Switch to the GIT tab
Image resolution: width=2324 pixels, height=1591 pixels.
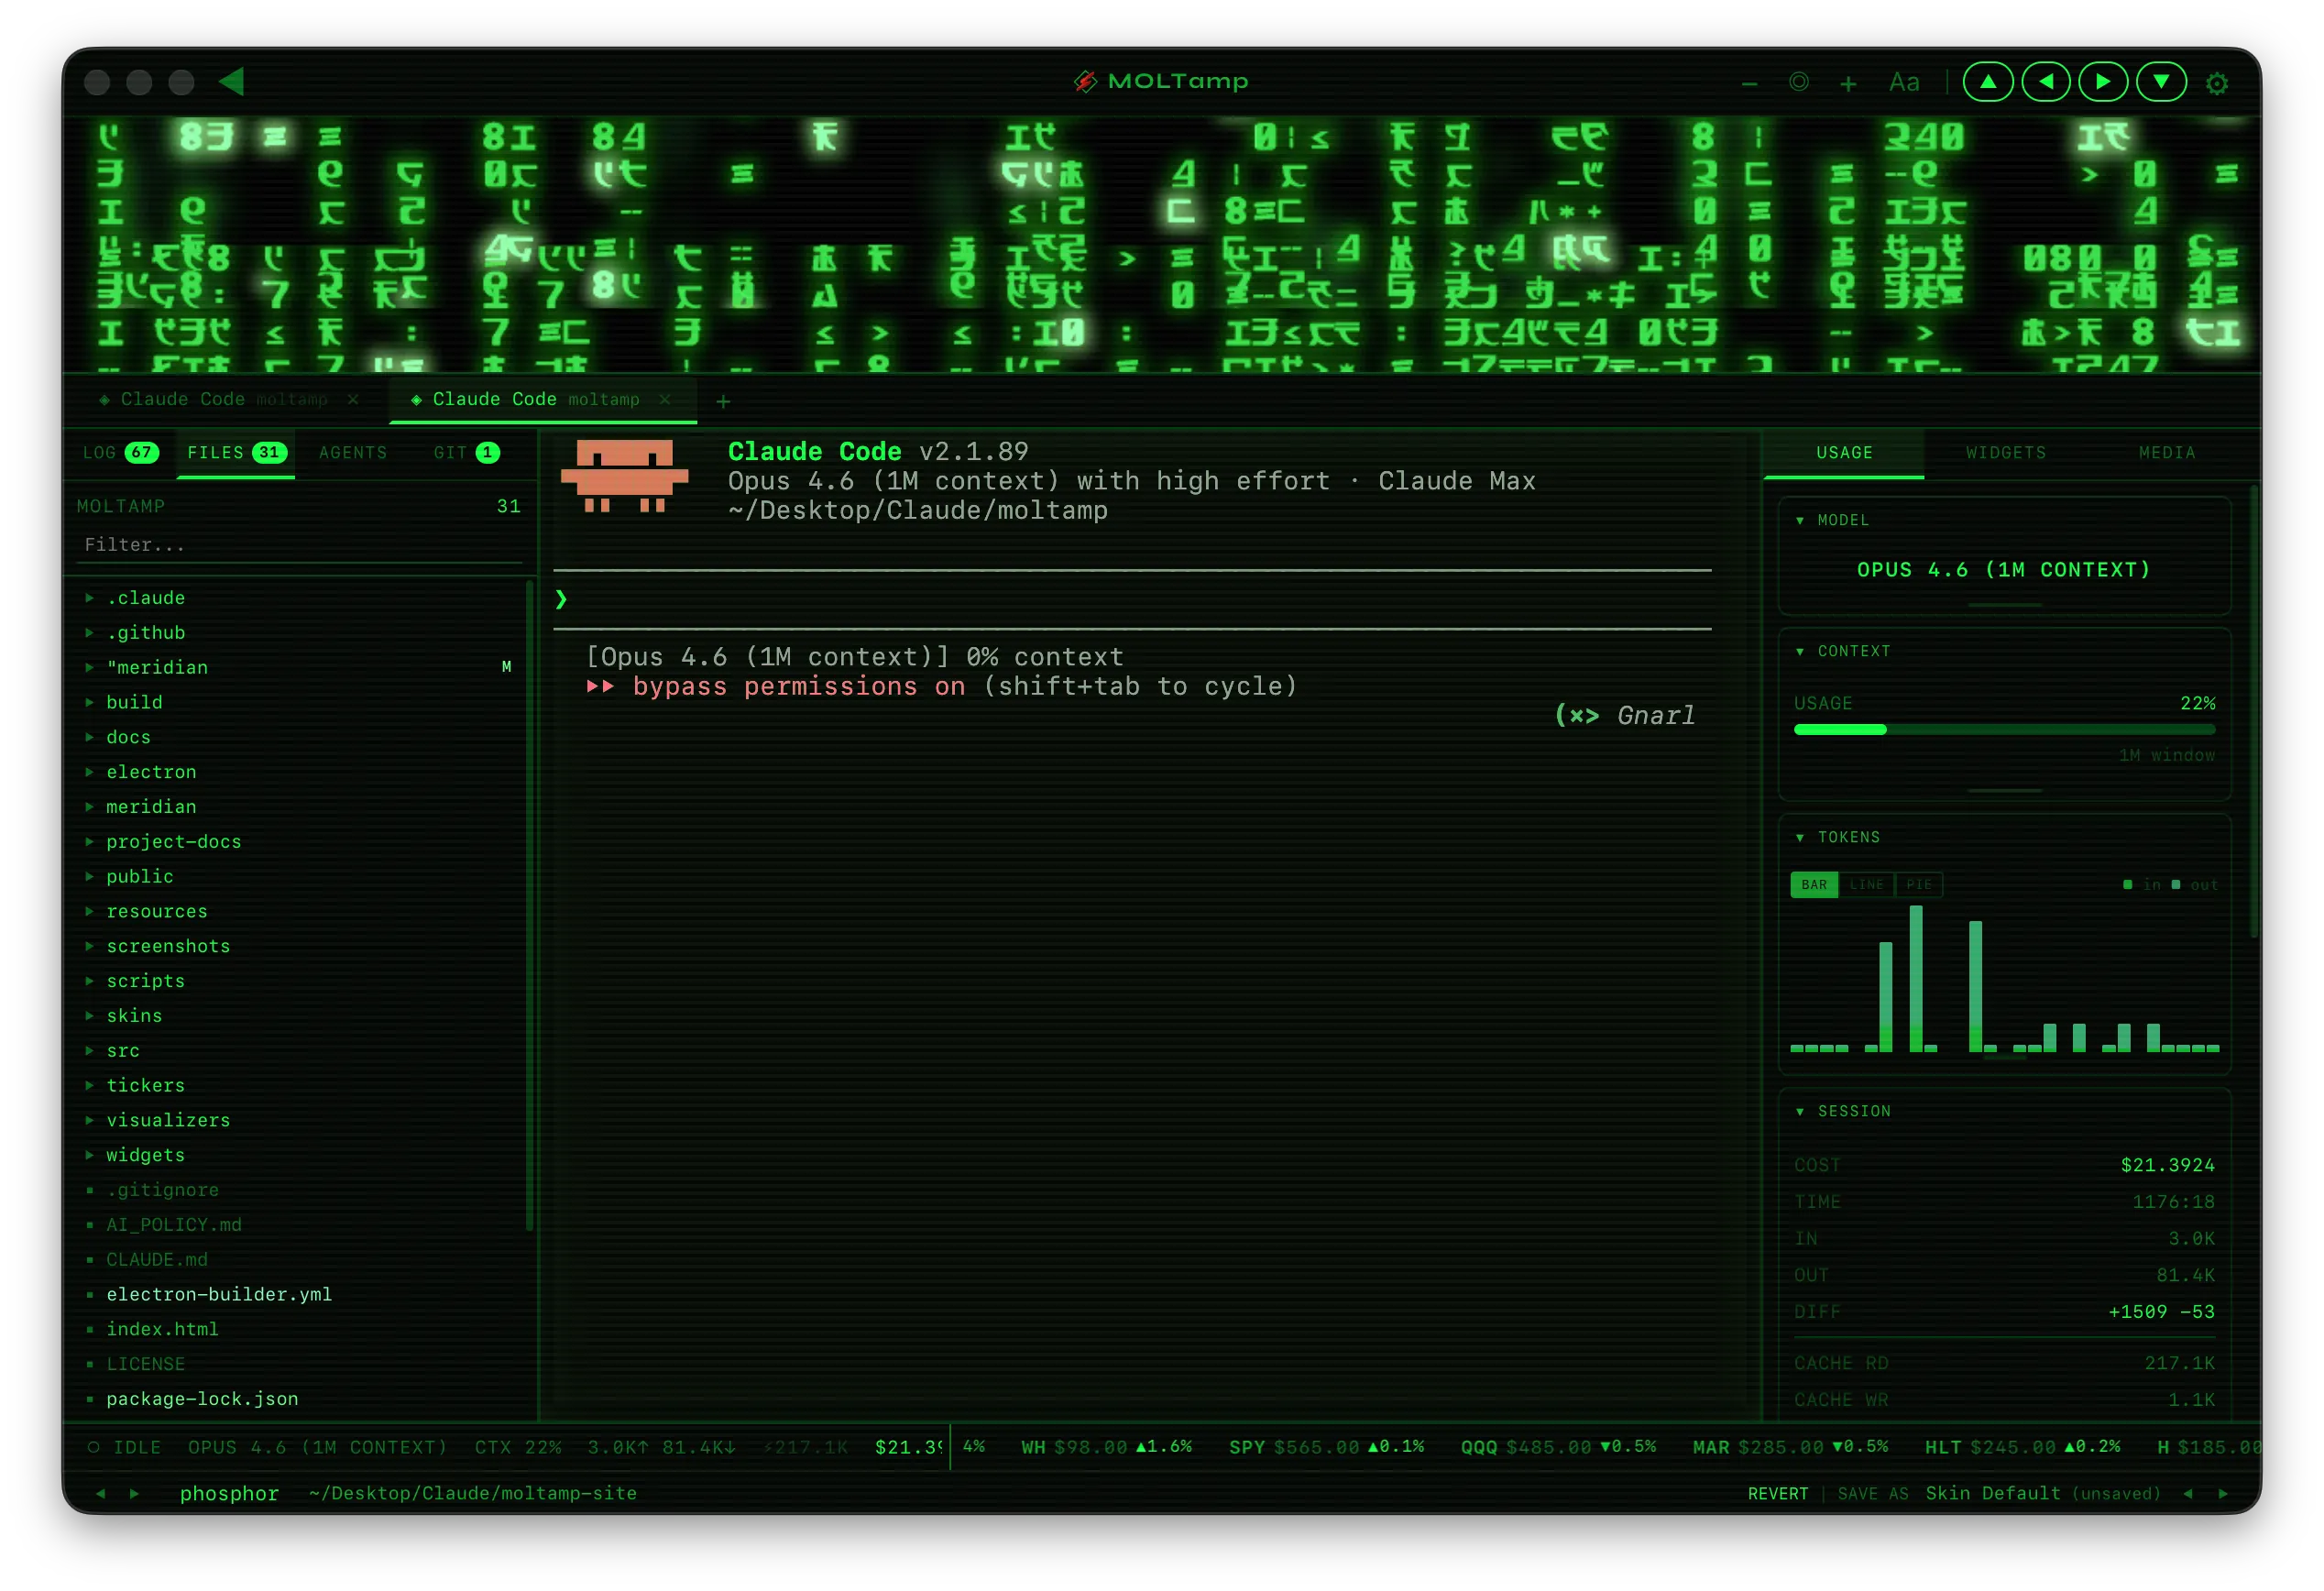pos(466,453)
